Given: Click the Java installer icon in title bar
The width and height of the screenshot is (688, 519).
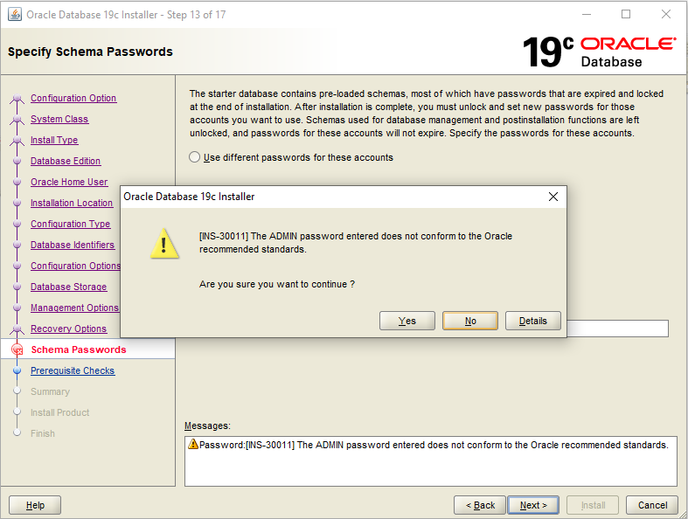Looking at the screenshot, I should (x=15, y=15).
